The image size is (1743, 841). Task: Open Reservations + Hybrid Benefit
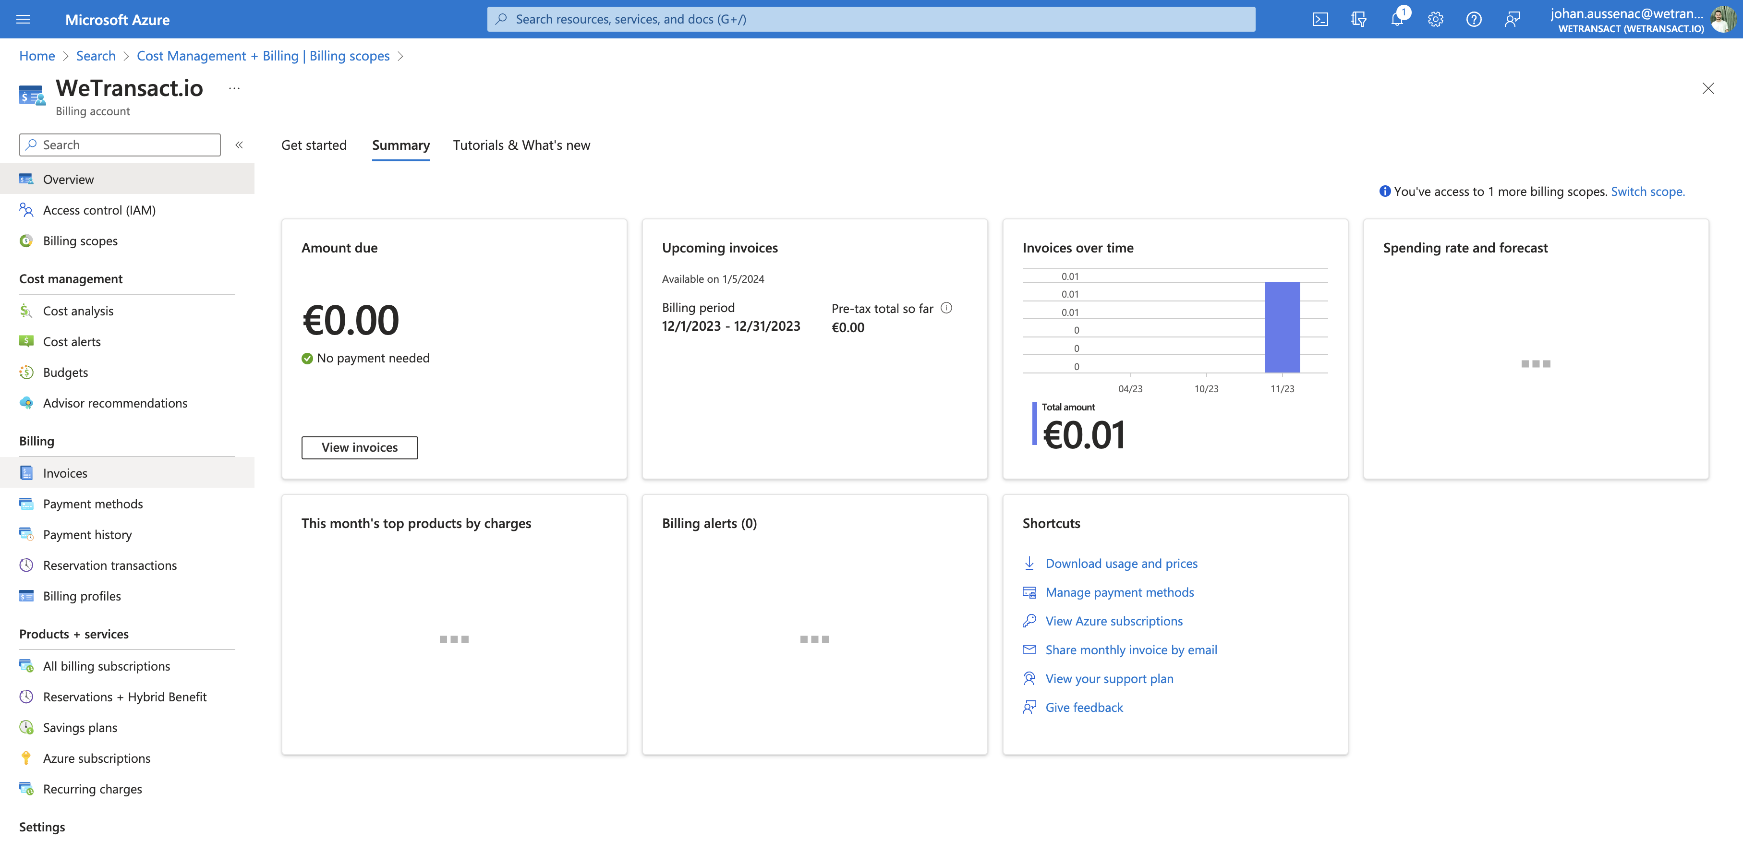click(127, 697)
